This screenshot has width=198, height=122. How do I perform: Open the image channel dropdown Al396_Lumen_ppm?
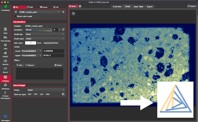(40, 12)
